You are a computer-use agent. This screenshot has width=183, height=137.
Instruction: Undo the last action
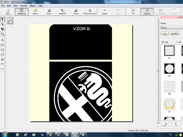click(105, 12)
